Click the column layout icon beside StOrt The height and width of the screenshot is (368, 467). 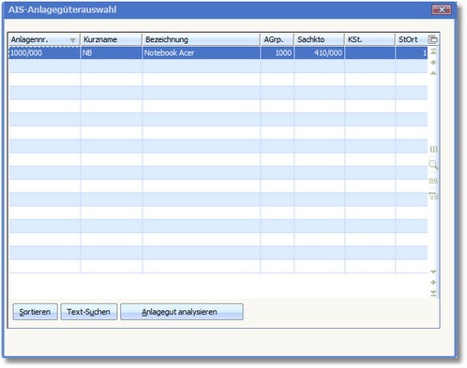click(x=433, y=39)
